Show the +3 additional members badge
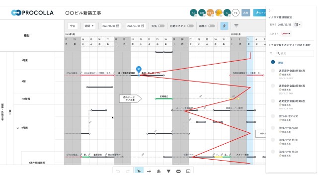Screen dimensions: 318x179 coord(236,13)
